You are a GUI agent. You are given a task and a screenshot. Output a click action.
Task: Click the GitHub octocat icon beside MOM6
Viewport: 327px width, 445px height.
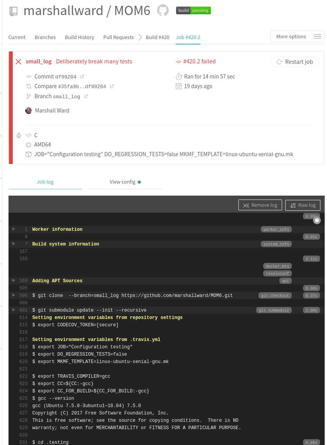(x=163, y=10)
